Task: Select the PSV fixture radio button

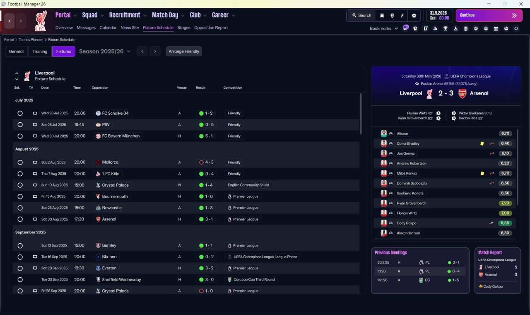Action: point(20,125)
